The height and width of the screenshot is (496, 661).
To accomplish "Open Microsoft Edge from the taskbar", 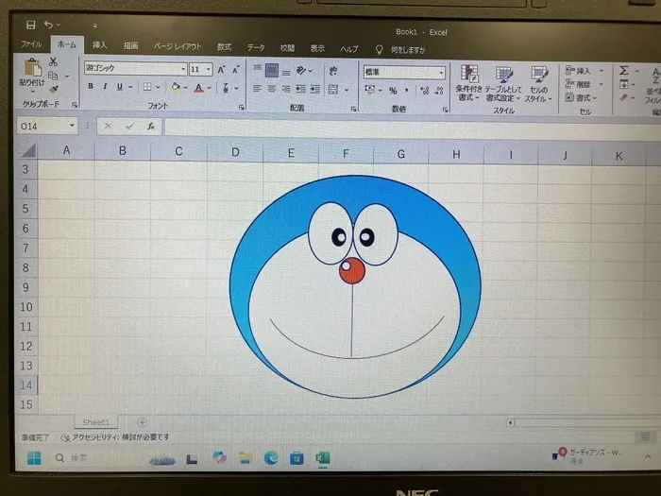I will tap(271, 457).
